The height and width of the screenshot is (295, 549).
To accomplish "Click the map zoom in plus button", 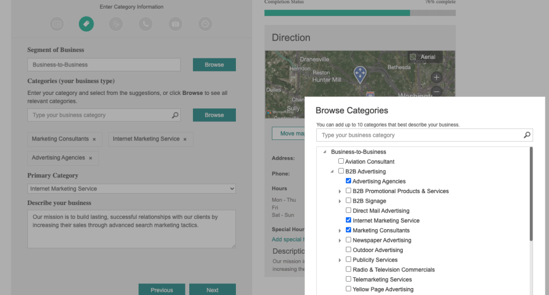I will click(436, 77).
